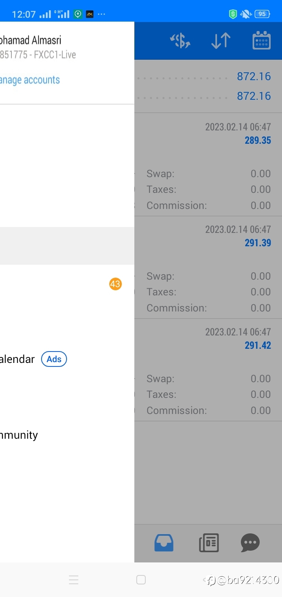Select the deal with profit 291.42
Screen dimensions: 282x597
[208, 370]
